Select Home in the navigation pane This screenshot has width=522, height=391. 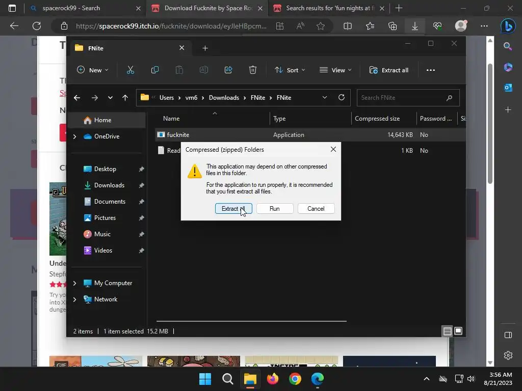tap(107, 120)
